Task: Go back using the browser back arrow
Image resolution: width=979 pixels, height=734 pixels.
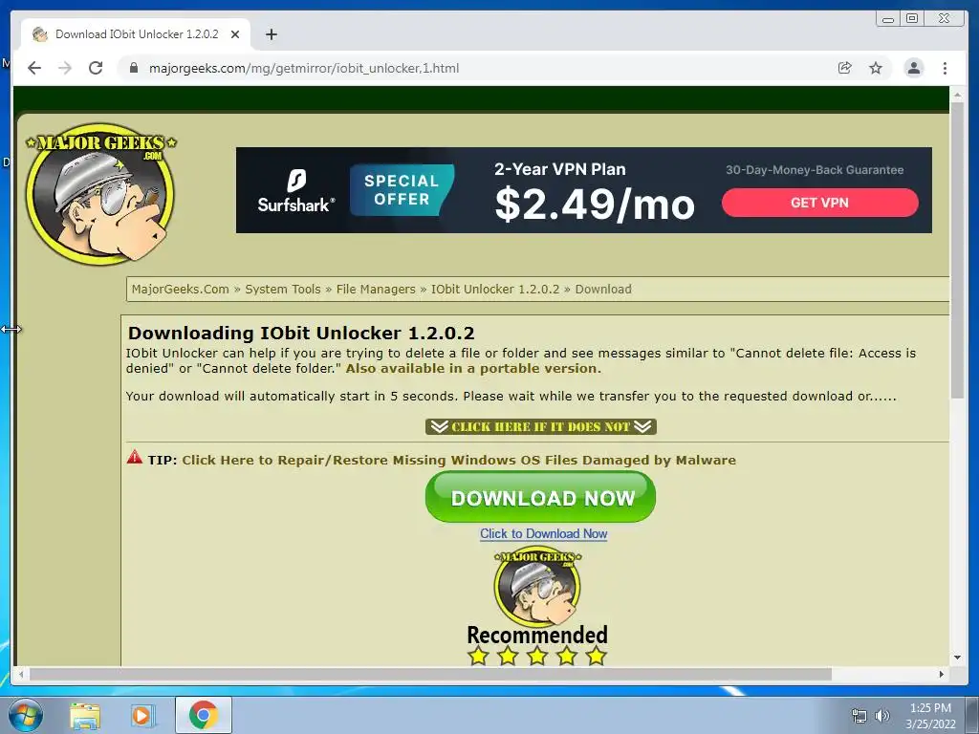Action: click(34, 68)
